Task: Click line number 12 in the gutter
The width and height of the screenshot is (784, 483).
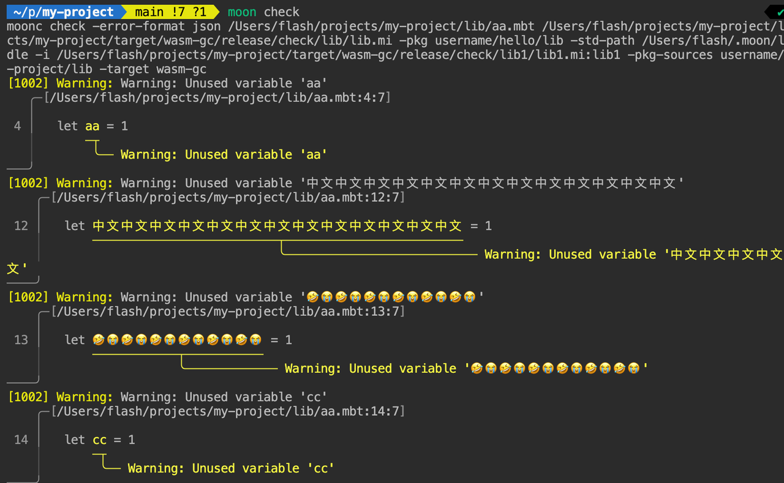Action: 21,226
